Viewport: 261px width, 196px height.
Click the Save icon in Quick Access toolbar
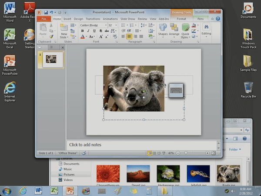(x=46, y=13)
